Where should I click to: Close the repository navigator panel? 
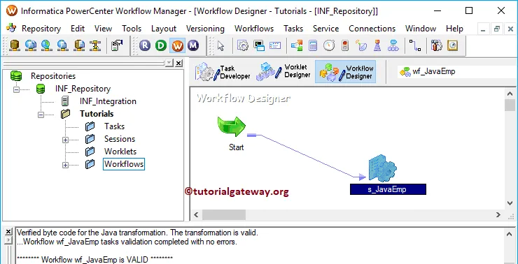pyautogui.click(x=178, y=63)
